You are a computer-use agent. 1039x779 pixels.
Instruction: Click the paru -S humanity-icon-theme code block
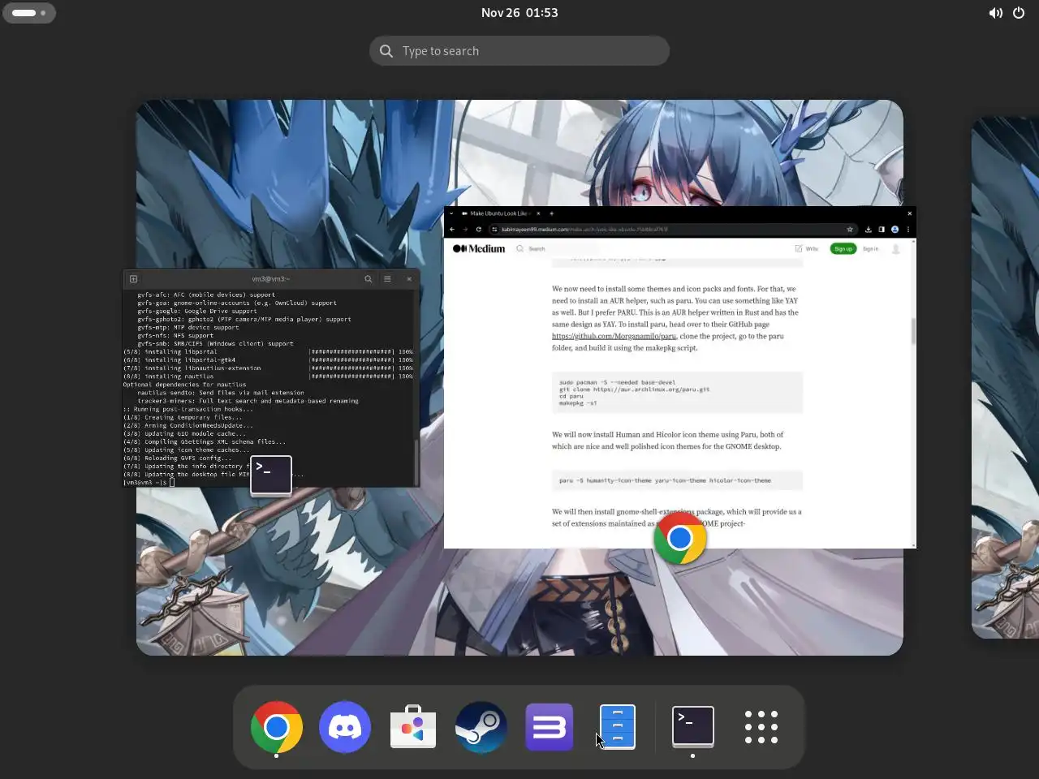click(x=677, y=480)
